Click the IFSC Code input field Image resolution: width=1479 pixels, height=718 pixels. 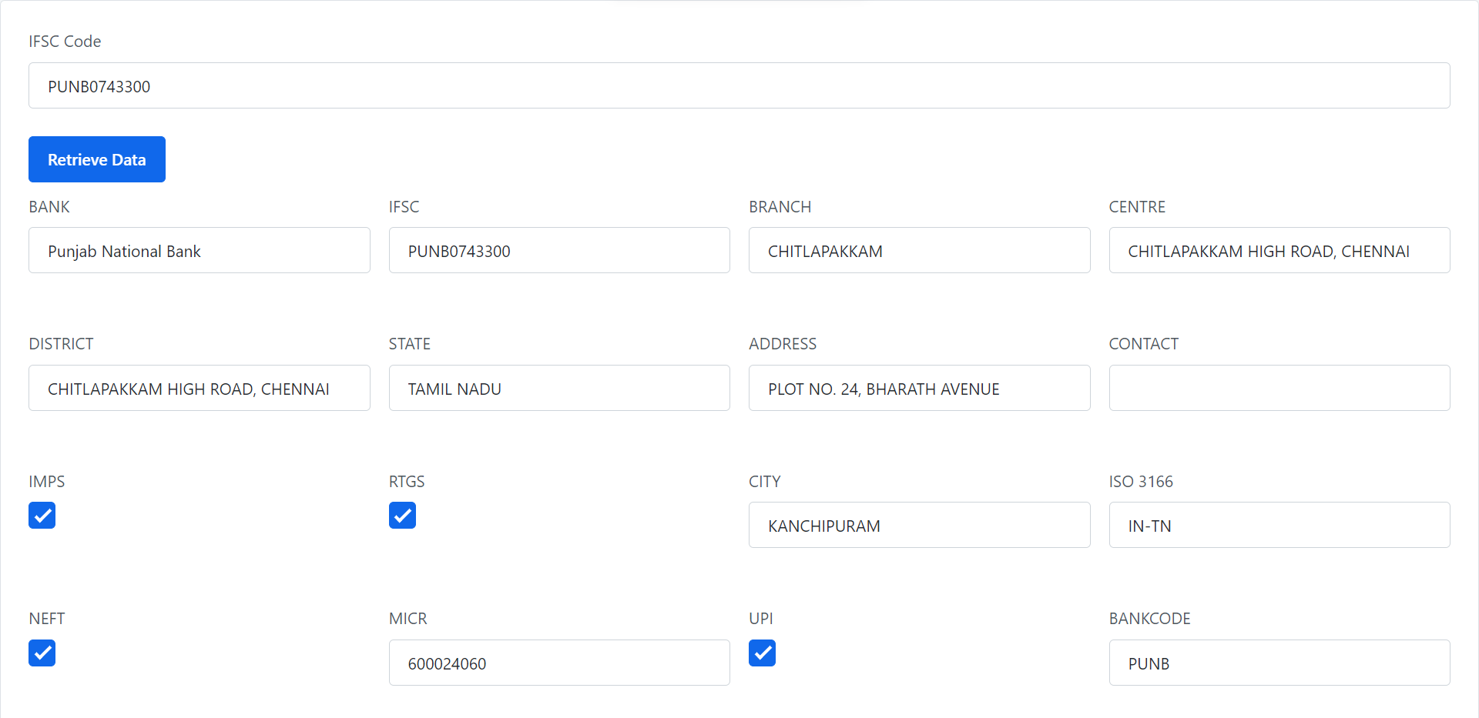[x=739, y=85]
